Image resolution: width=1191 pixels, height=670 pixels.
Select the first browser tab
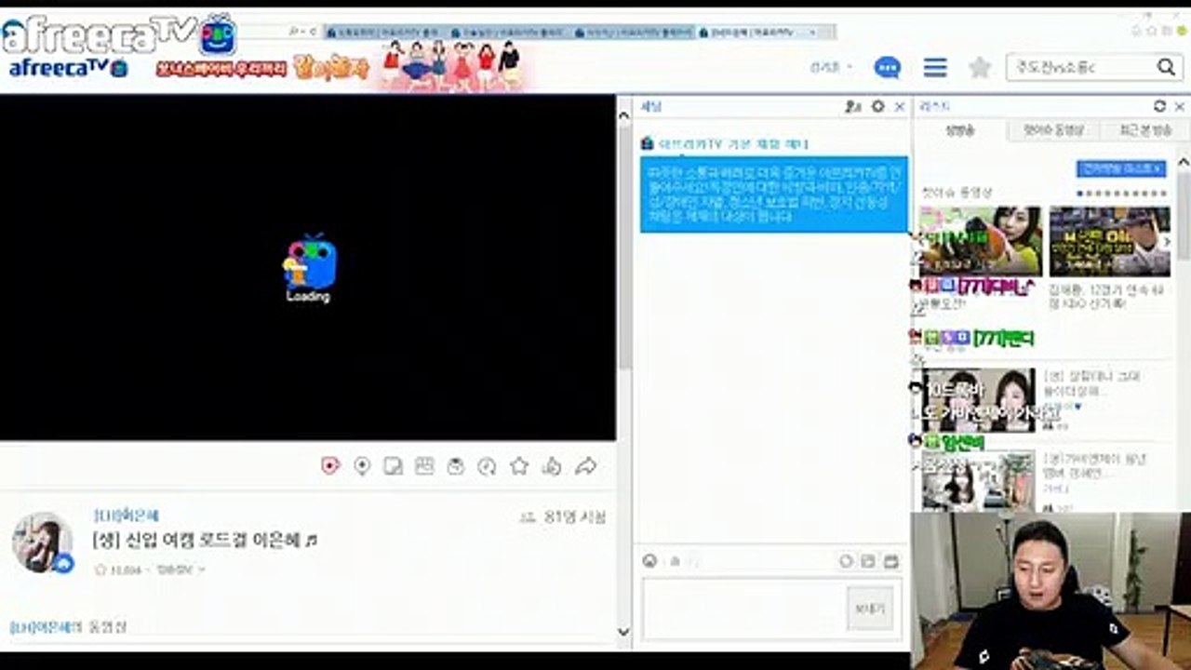[x=383, y=32]
